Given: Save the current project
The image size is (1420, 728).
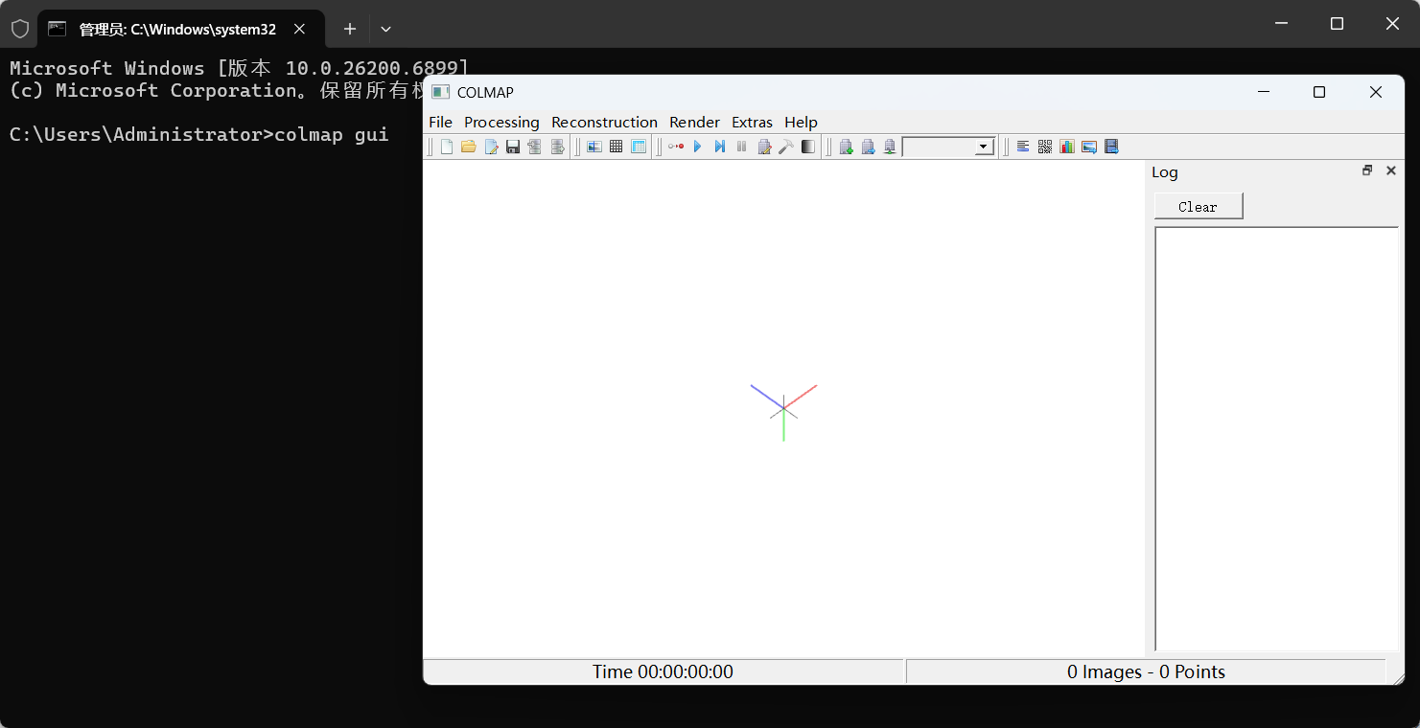Looking at the screenshot, I should click(x=512, y=146).
